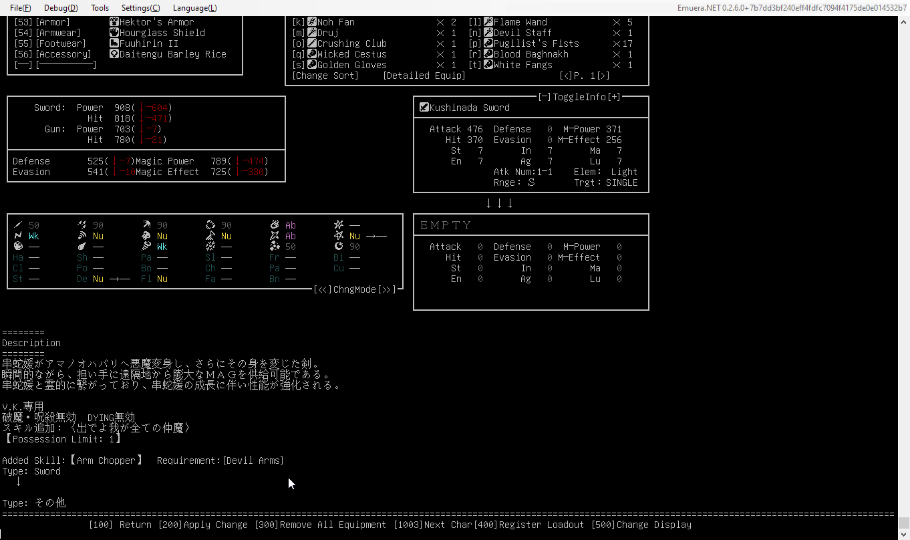Select the [56] Accessory slot
910x540 pixels.
53,54
